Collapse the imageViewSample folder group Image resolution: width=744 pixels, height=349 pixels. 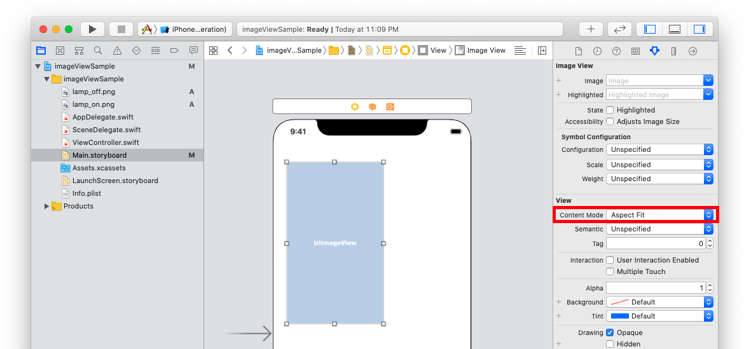click(x=46, y=79)
